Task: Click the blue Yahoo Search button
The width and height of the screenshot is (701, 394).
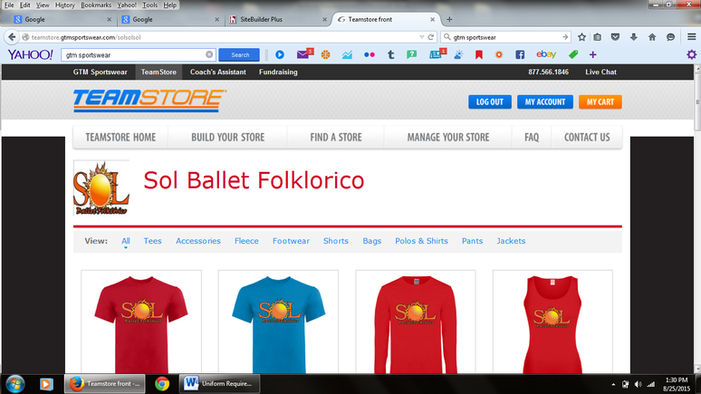Action: tap(239, 54)
